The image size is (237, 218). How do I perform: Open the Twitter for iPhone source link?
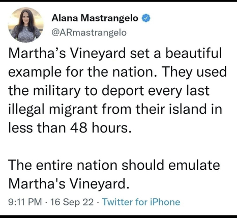click(141, 202)
